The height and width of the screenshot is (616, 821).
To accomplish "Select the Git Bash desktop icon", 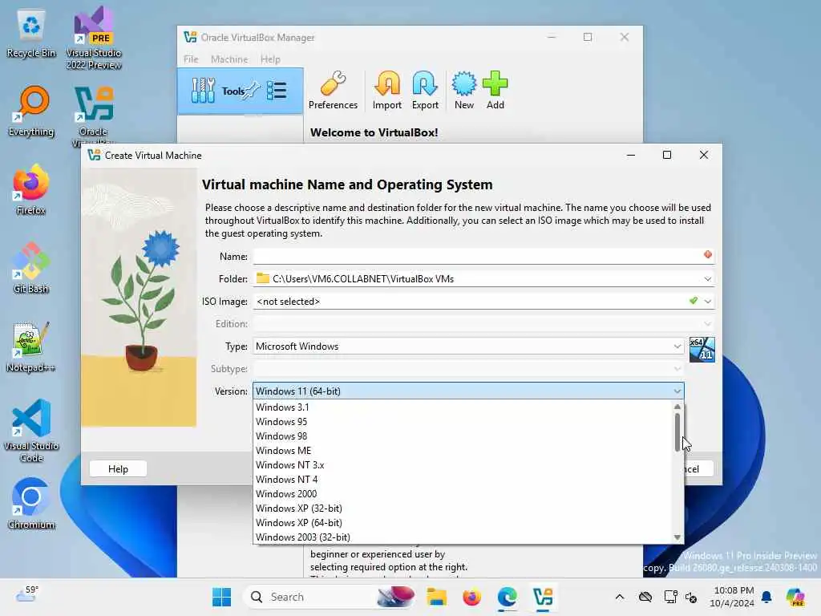I will pos(31,269).
